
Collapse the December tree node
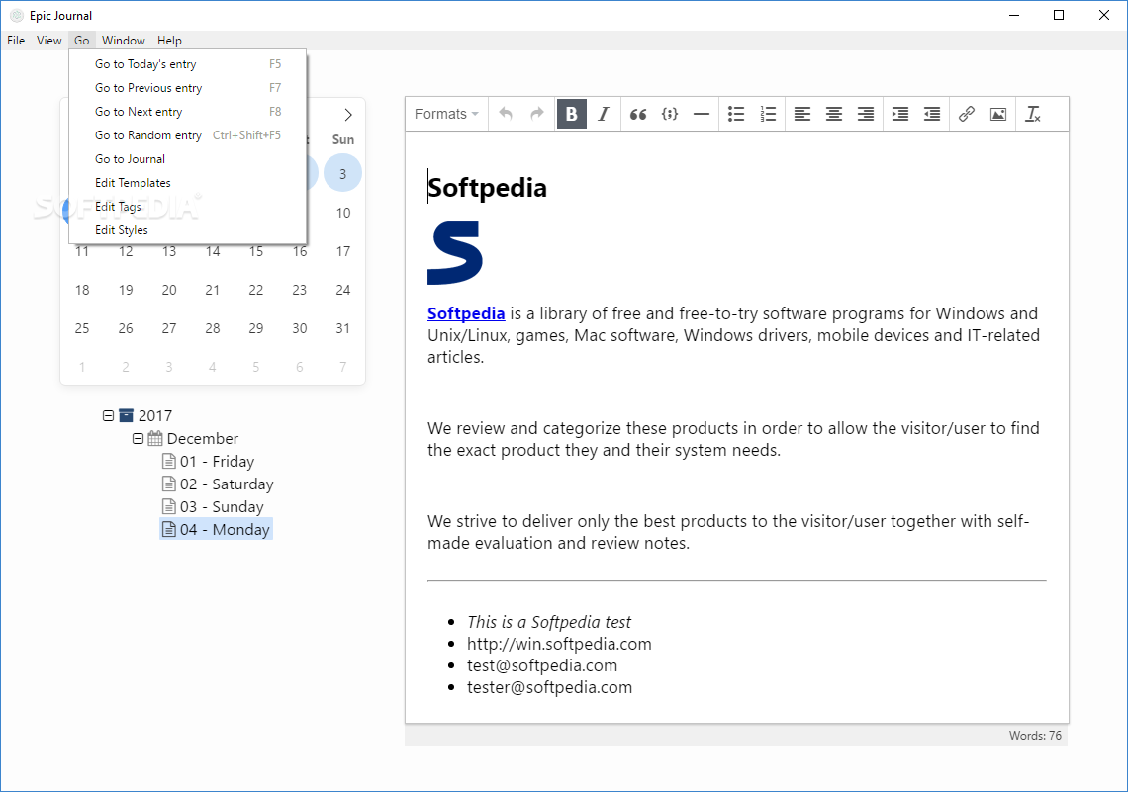point(139,438)
